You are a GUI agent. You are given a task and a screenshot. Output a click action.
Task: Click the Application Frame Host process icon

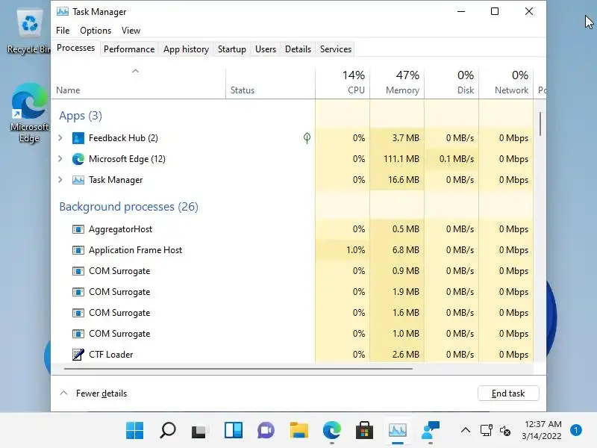[x=78, y=250]
